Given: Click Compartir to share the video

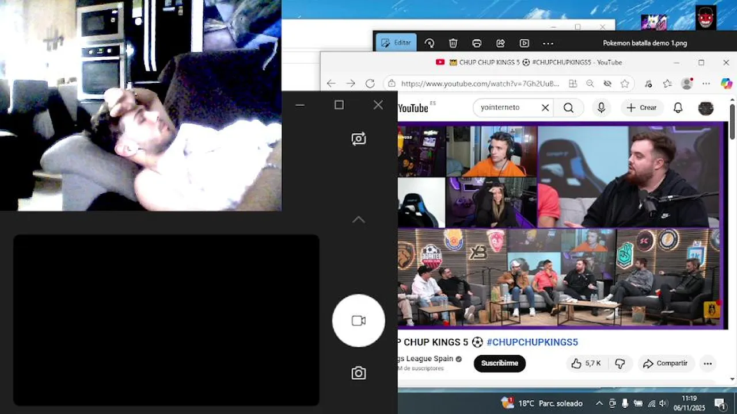Looking at the screenshot, I should 665,363.
